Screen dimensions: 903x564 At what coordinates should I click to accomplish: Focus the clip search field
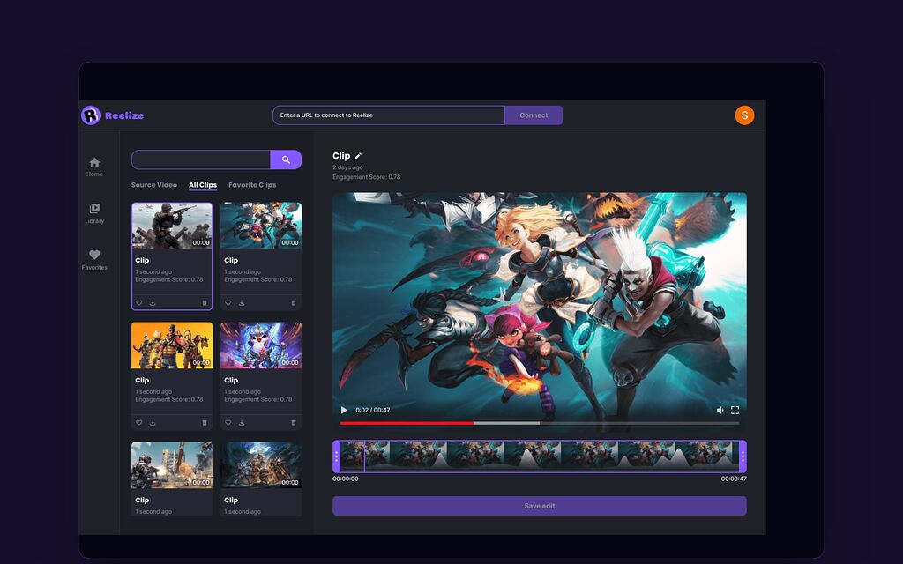tap(201, 160)
